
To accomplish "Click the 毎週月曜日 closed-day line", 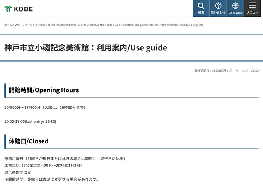I will pyautogui.click(x=65, y=159).
